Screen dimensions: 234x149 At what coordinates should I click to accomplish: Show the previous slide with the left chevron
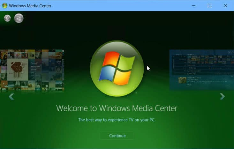click(x=11, y=96)
